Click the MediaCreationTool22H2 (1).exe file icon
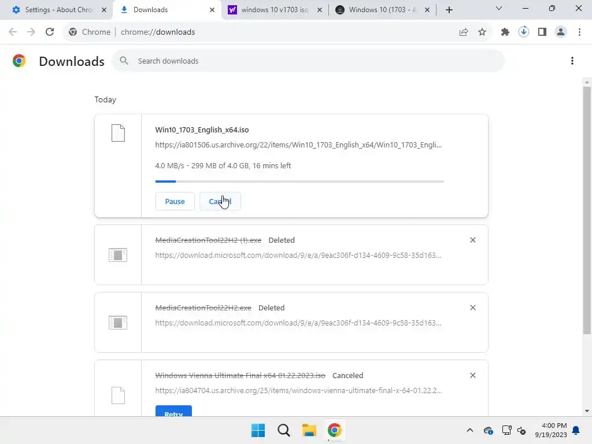Screen dimensions: 592x444 coord(118,255)
